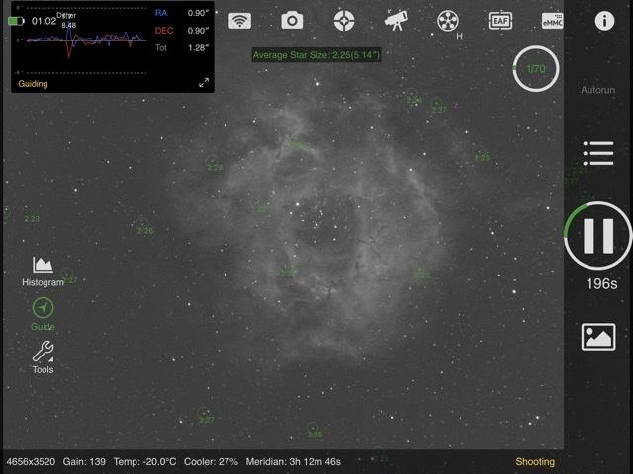Open the eMMC storage icon

[552, 21]
